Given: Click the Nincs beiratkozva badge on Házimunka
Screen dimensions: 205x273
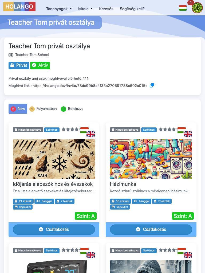Looking at the screenshot, I should point(125,130).
